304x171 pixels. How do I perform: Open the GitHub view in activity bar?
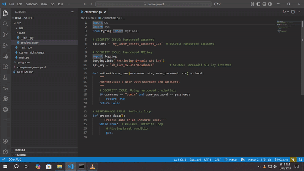(5, 98)
